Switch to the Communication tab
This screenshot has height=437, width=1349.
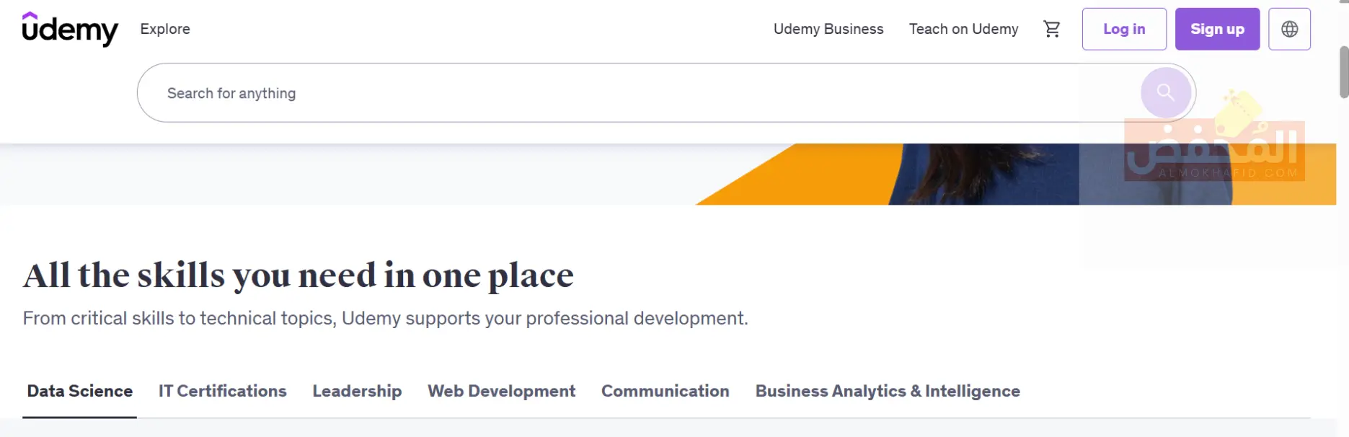coord(665,391)
